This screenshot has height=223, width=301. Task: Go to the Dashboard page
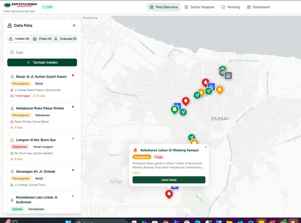coord(258,7)
